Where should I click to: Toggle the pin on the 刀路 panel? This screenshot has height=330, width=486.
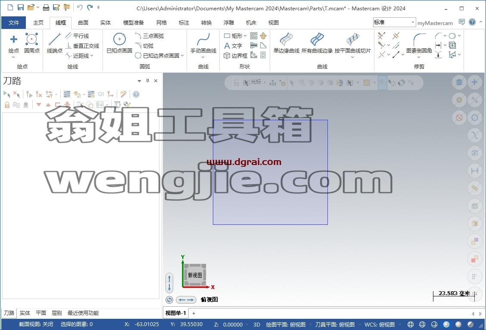(147, 81)
